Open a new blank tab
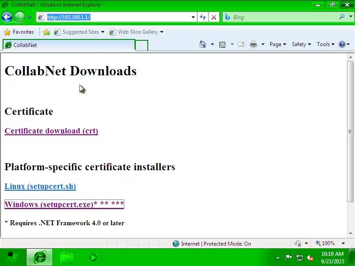 tap(142, 45)
